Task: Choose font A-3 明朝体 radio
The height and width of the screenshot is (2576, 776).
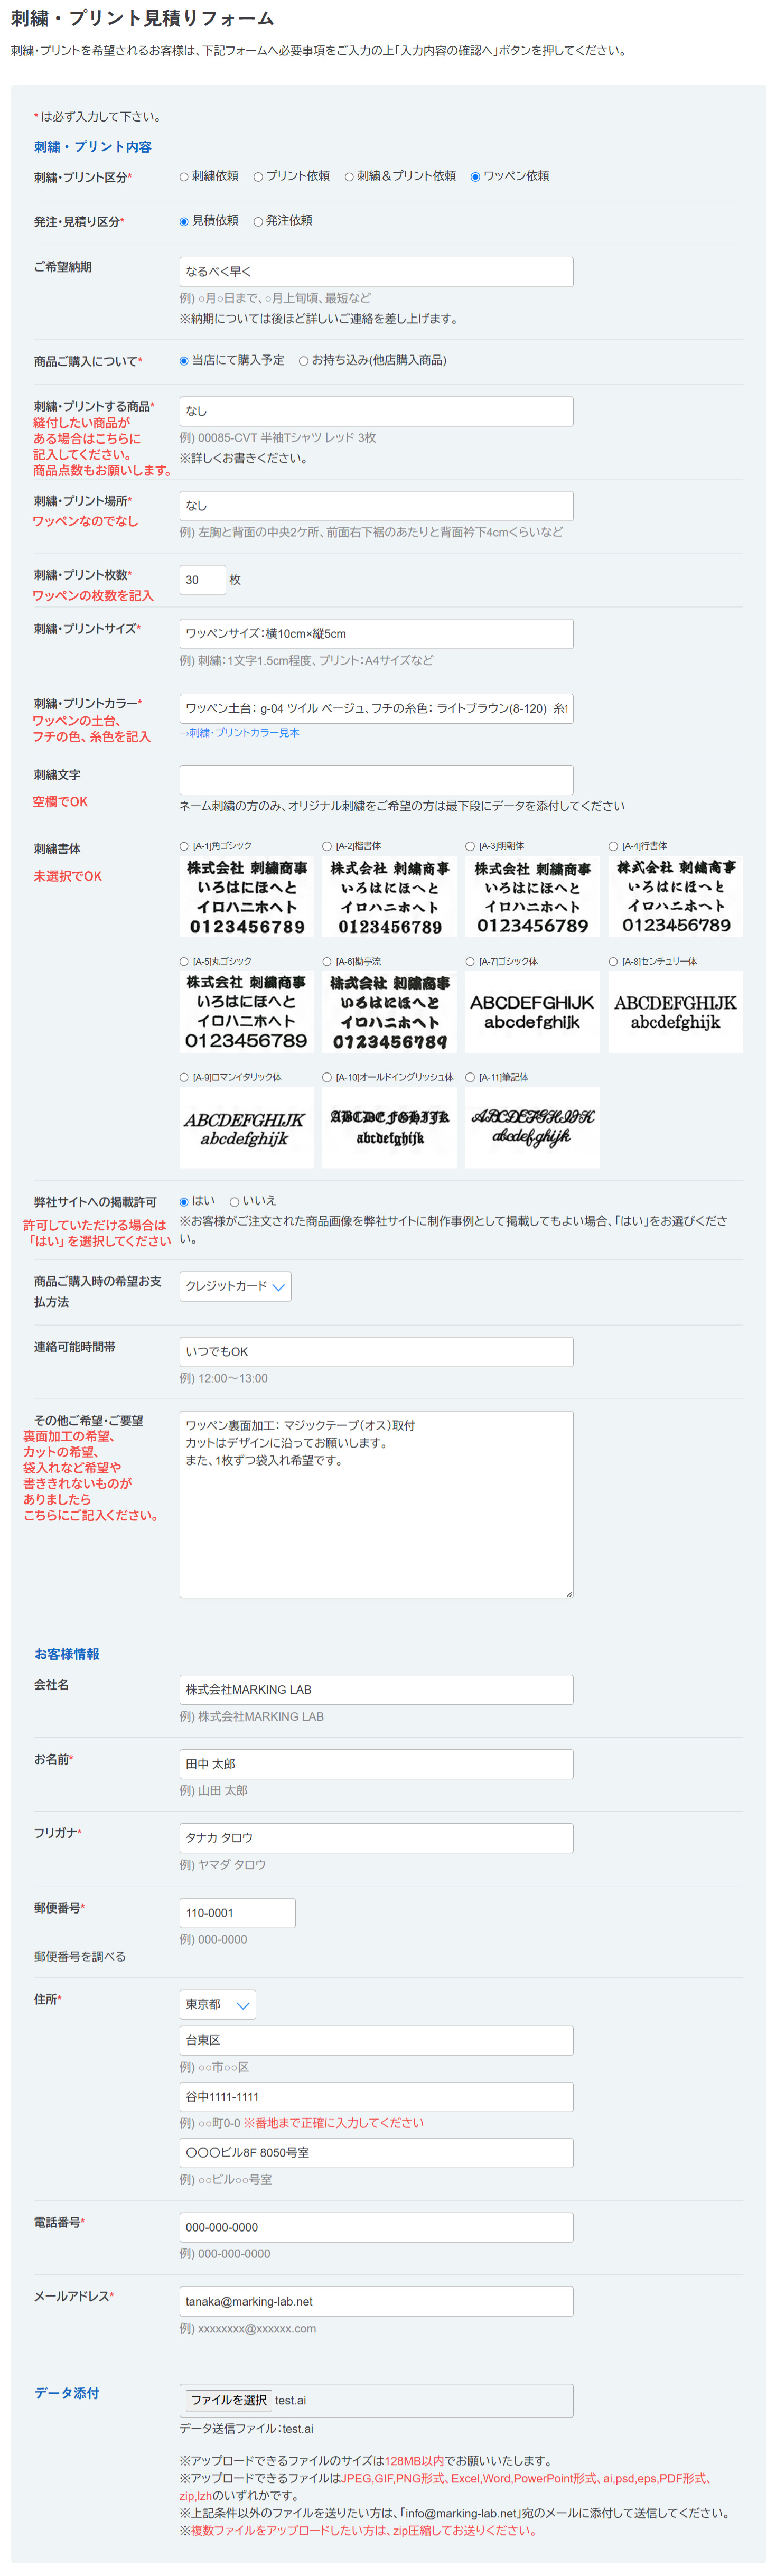Action: coord(470,846)
